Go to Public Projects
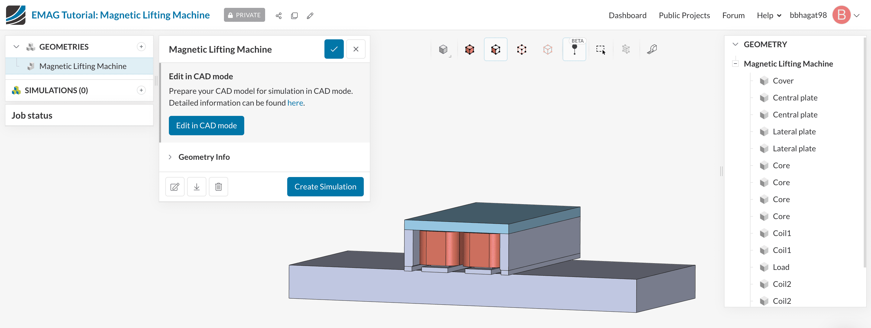Screen dimensions: 871x328 point(684,15)
